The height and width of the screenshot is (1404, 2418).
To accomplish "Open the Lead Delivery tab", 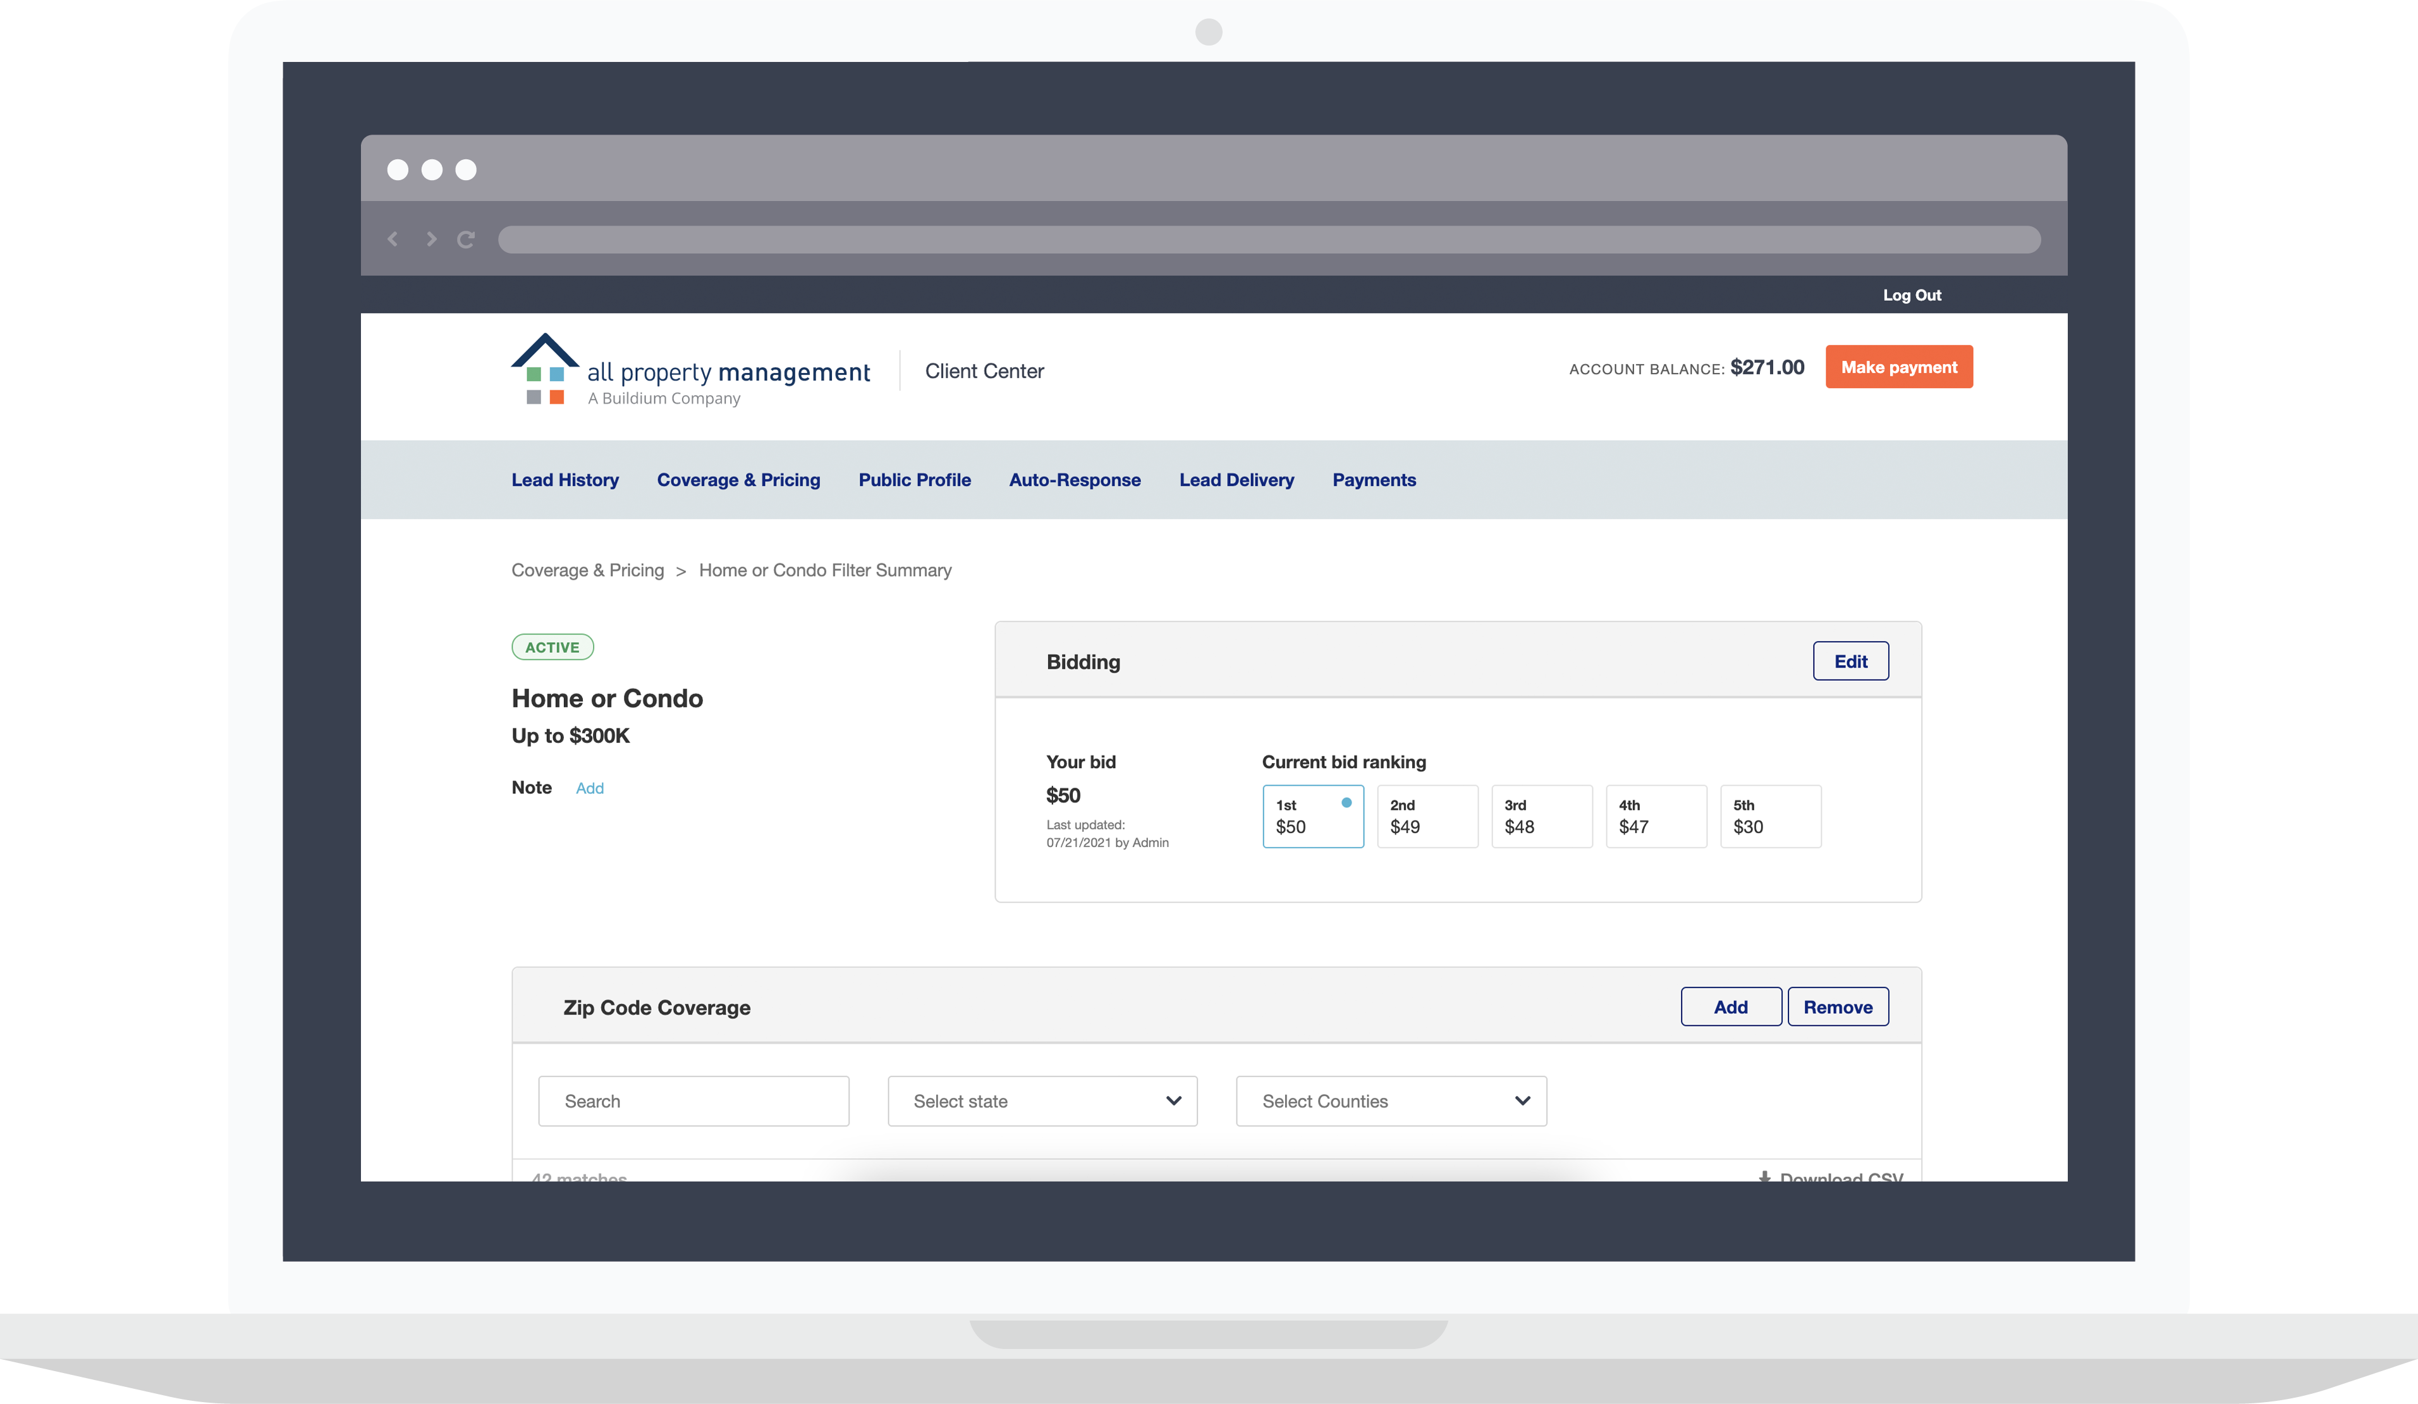I will click(1236, 480).
